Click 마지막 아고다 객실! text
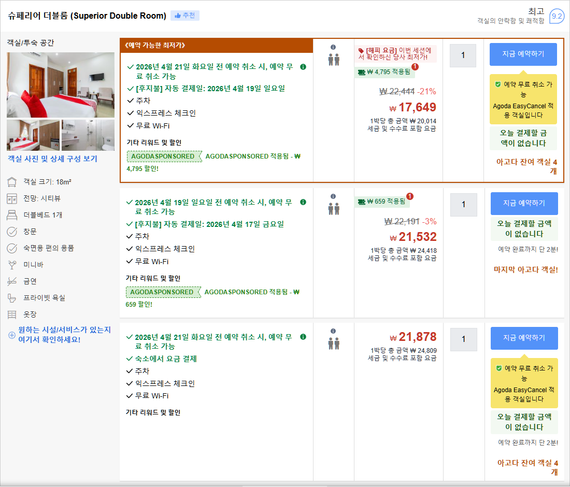This screenshot has height=487, width=570. [525, 270]
